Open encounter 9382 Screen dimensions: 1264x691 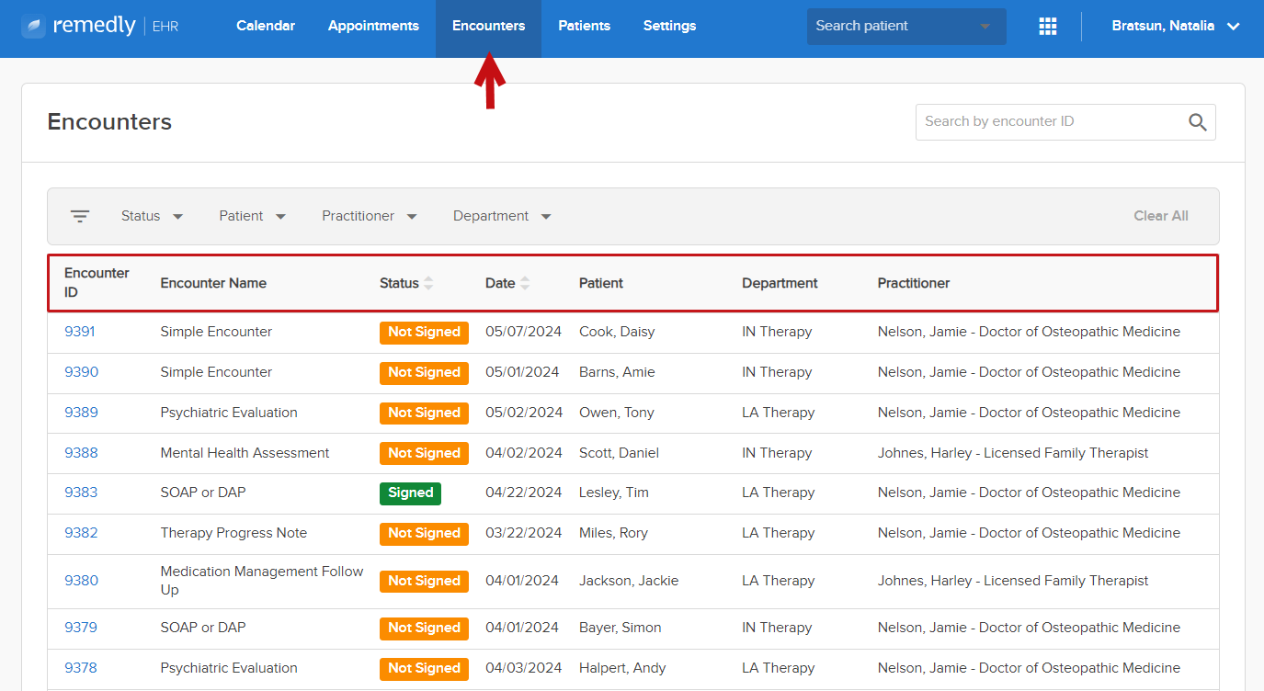pos(81,533)
